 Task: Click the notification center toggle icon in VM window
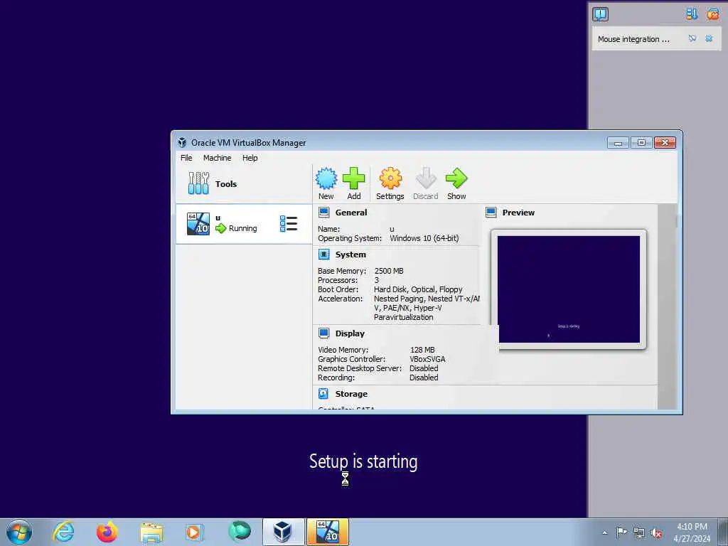coord(600,14)
